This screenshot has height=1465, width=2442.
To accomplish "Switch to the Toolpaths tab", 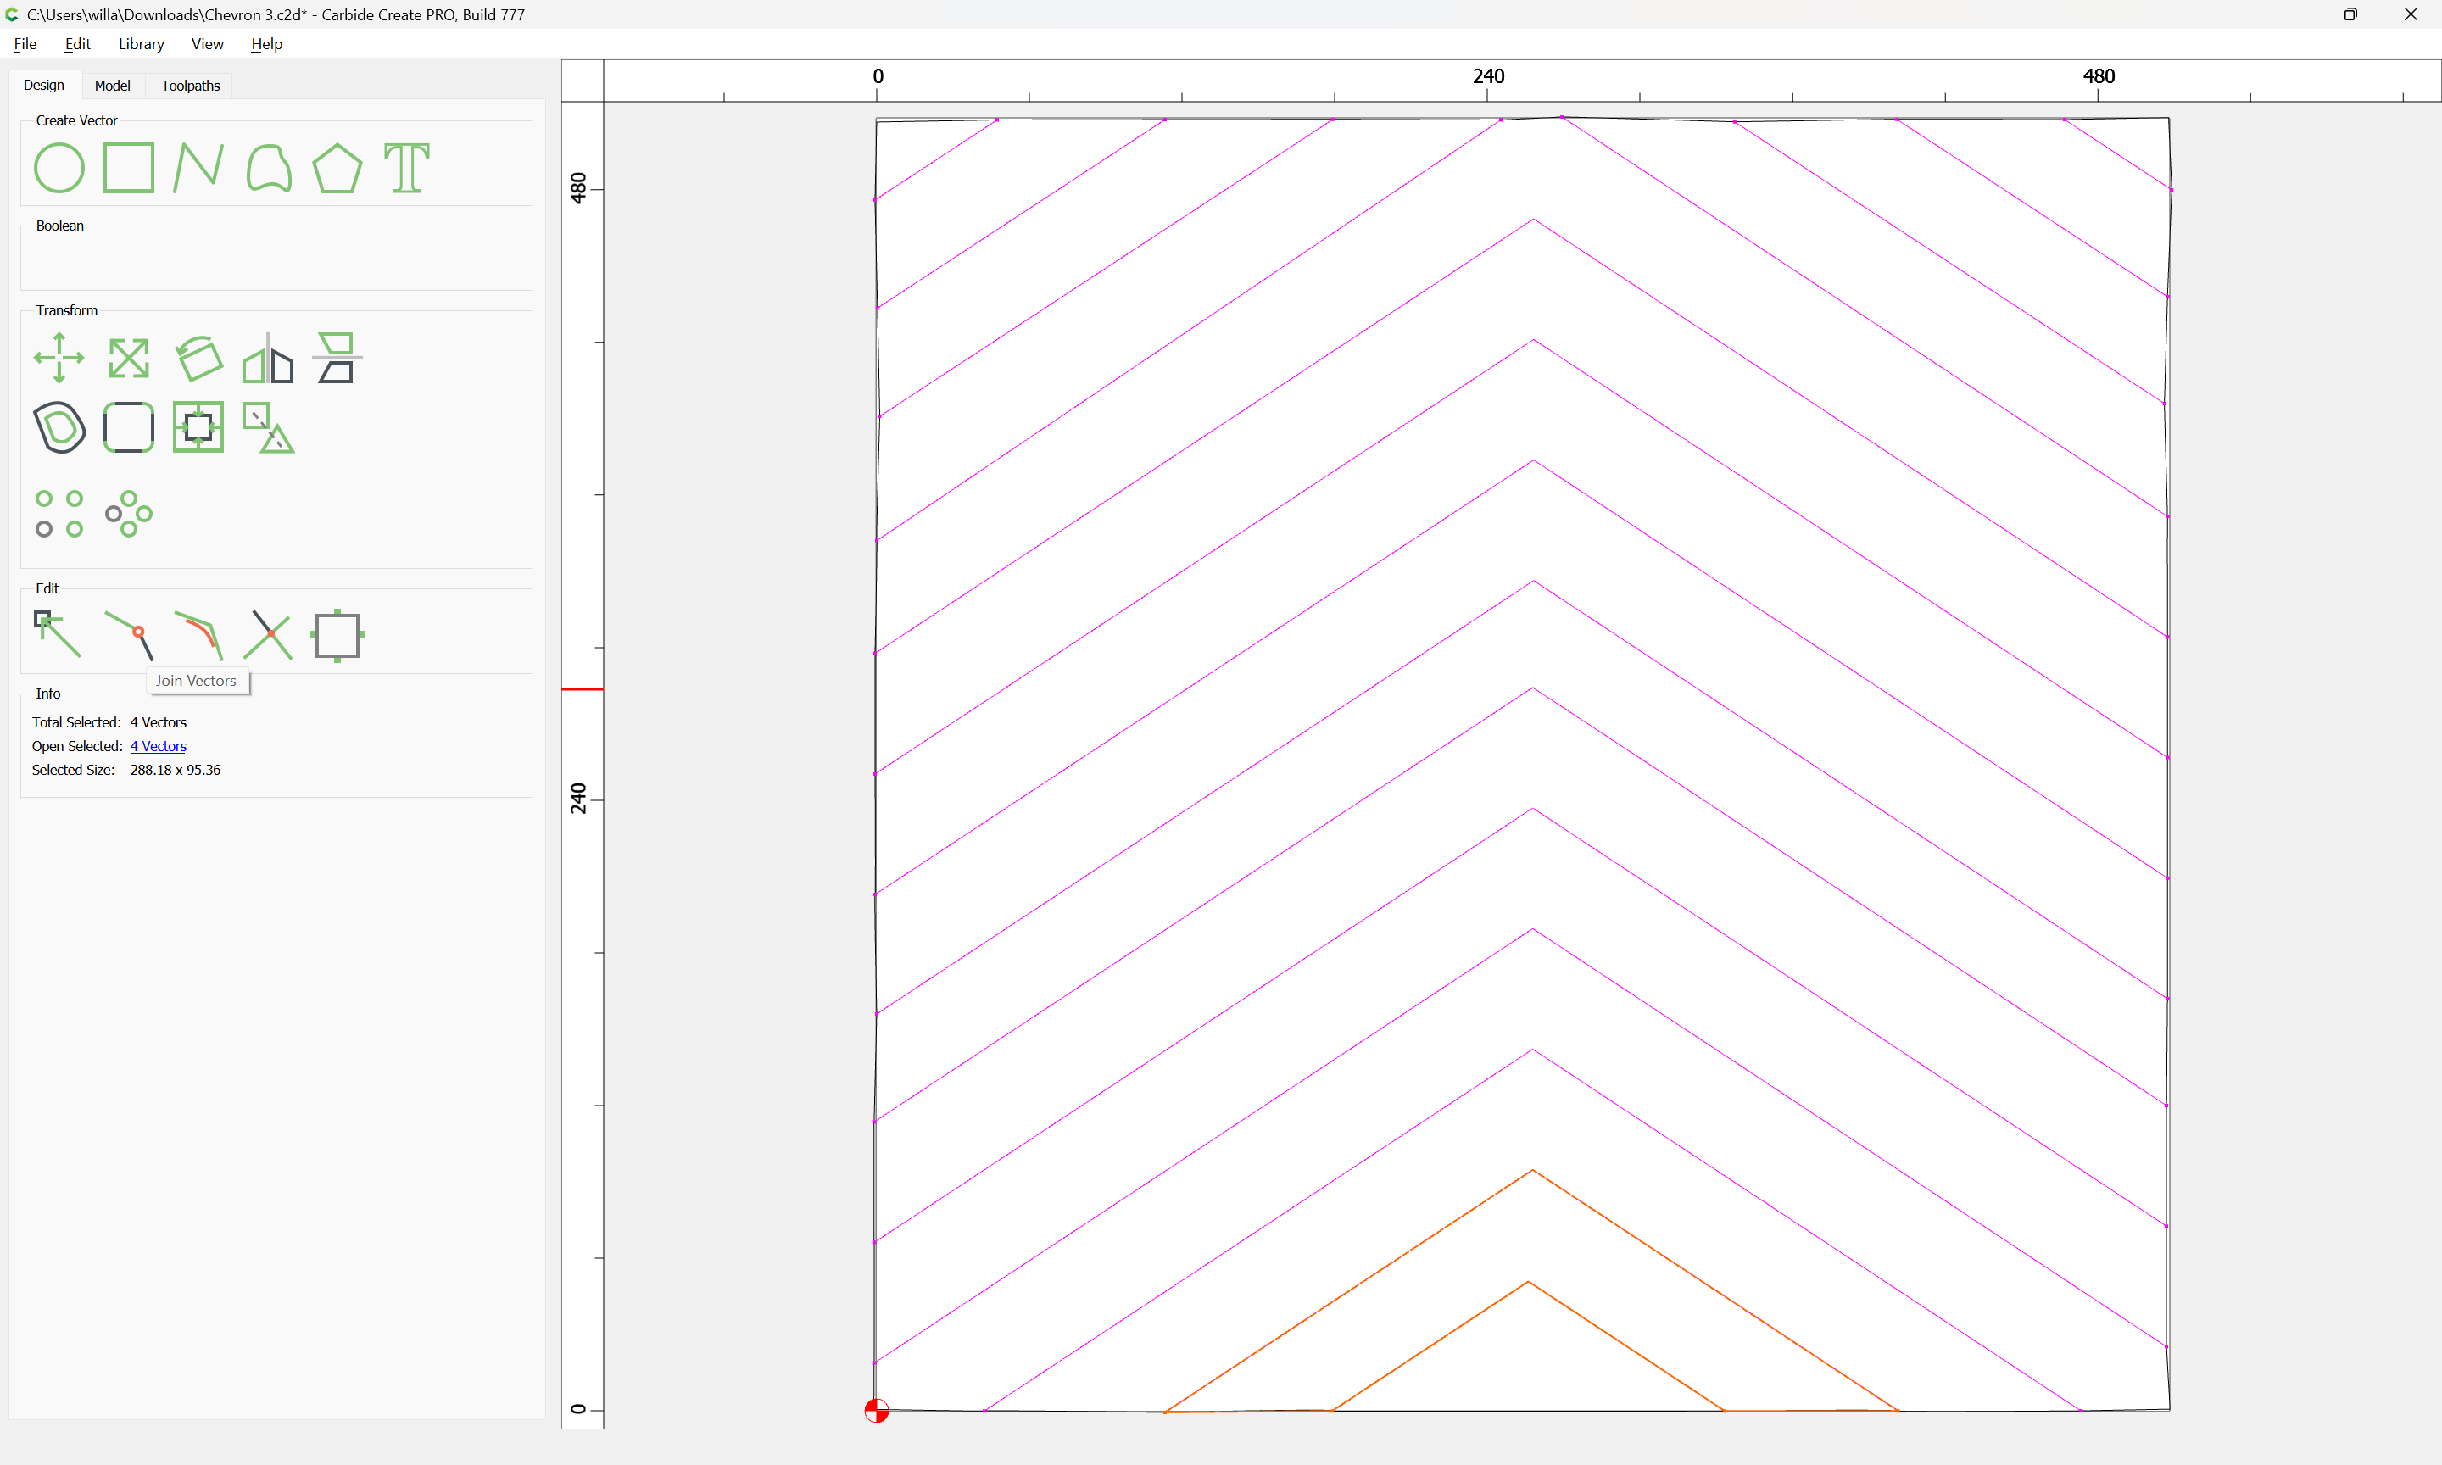I will (191, 86).
